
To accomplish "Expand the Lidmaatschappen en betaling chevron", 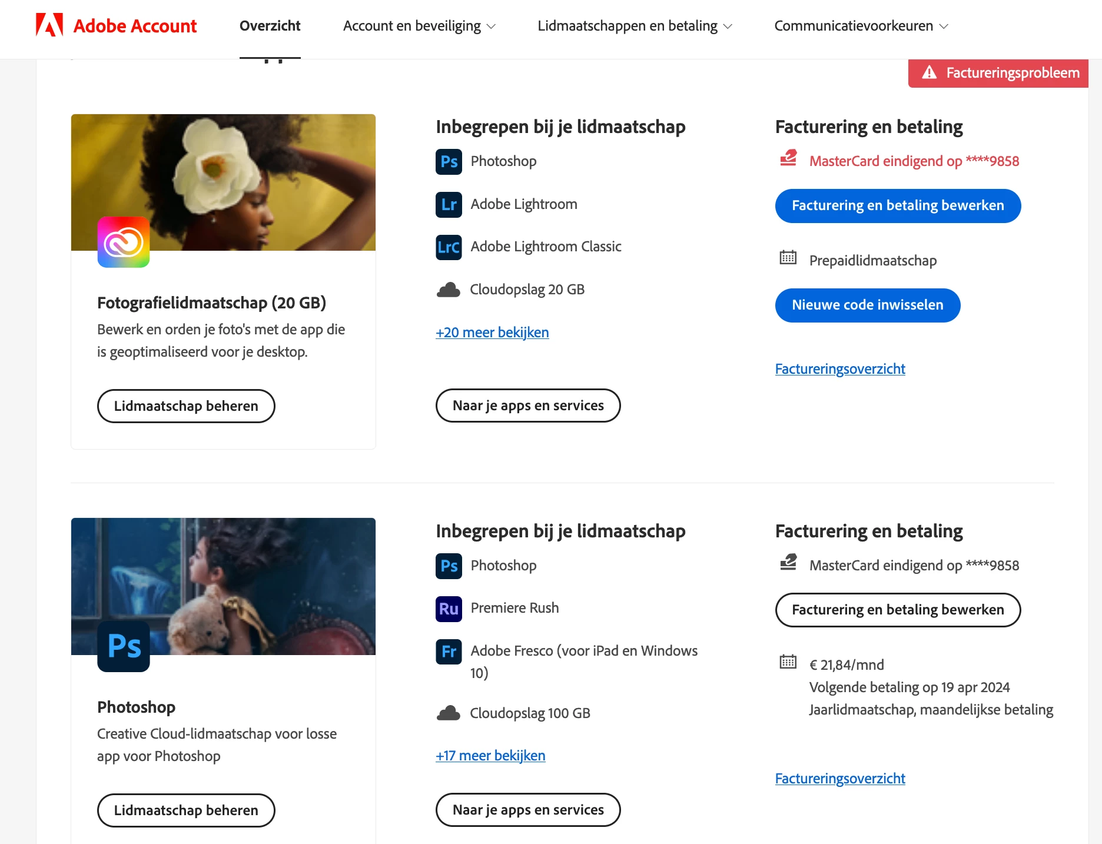I will pos(728,26).
